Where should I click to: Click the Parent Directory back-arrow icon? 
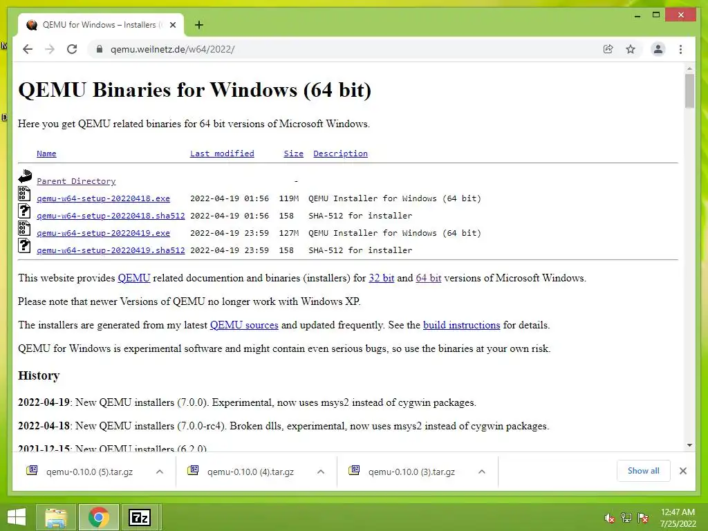[x=25, y=176]
